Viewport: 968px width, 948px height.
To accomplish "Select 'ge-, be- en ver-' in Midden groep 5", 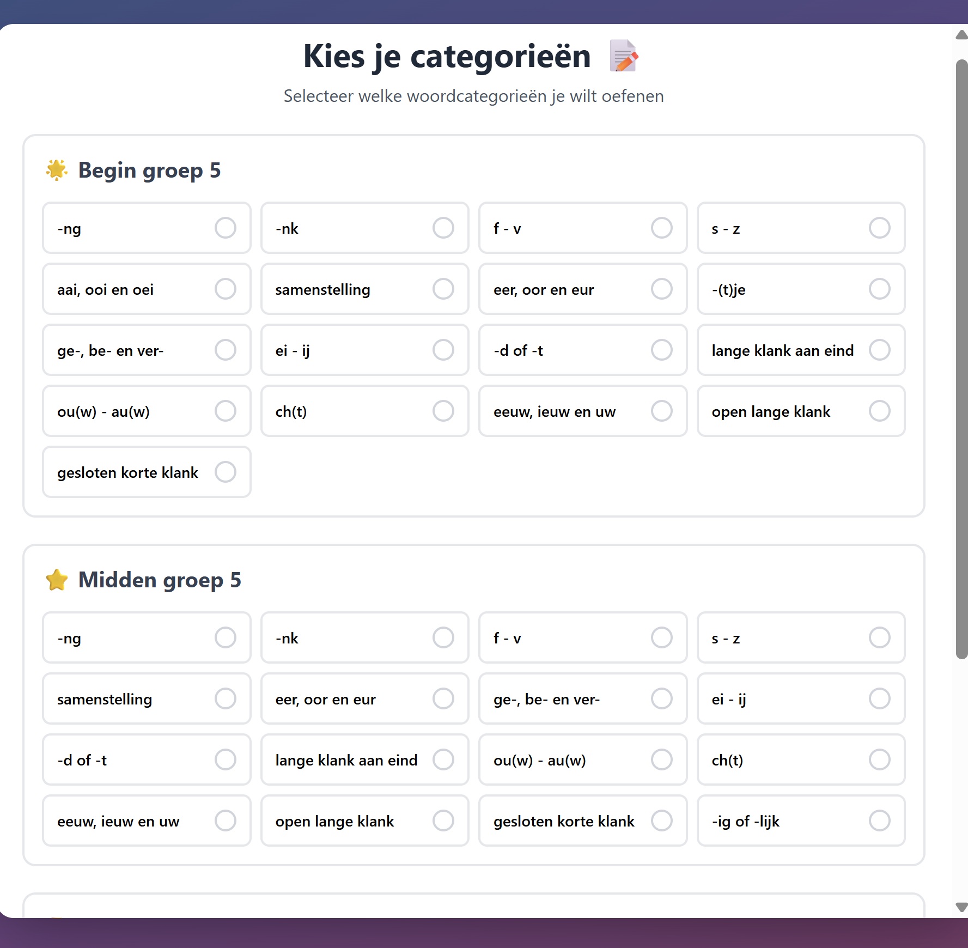I will 583,698.
